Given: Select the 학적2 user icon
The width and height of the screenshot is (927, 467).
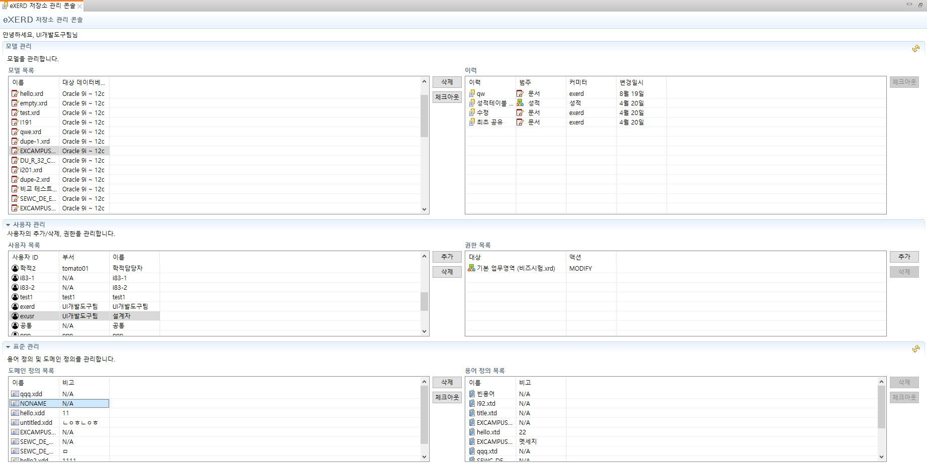Looking at the screenshot, I should pos(15,268).
